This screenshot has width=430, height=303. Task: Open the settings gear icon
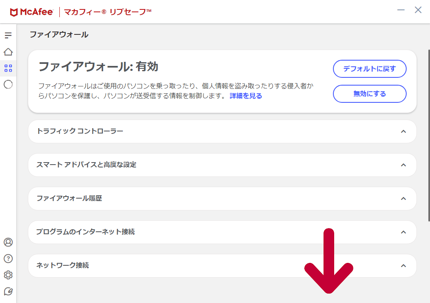pos(8,275)
